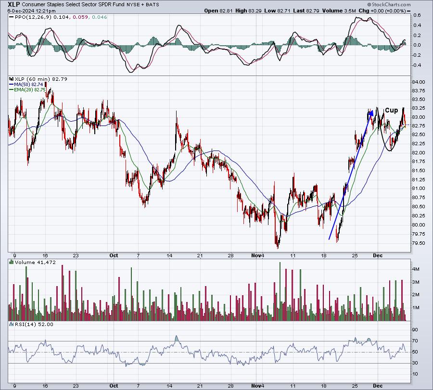Image resolution: width=433 pixels, height=390 pixels.
Task: Select the Low 82.71 quote value
Action: 278,11
